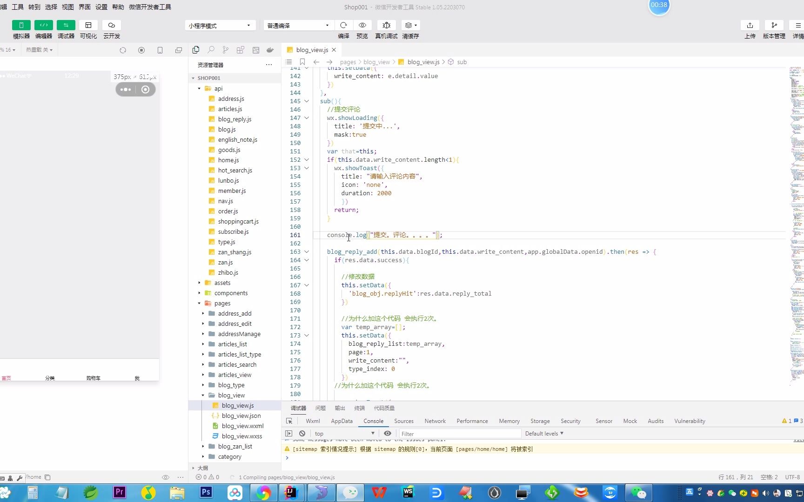Click the compile (编译) refresh icon
The width and height of the screenshot is (804, 502).
click(x=343, y=26)
